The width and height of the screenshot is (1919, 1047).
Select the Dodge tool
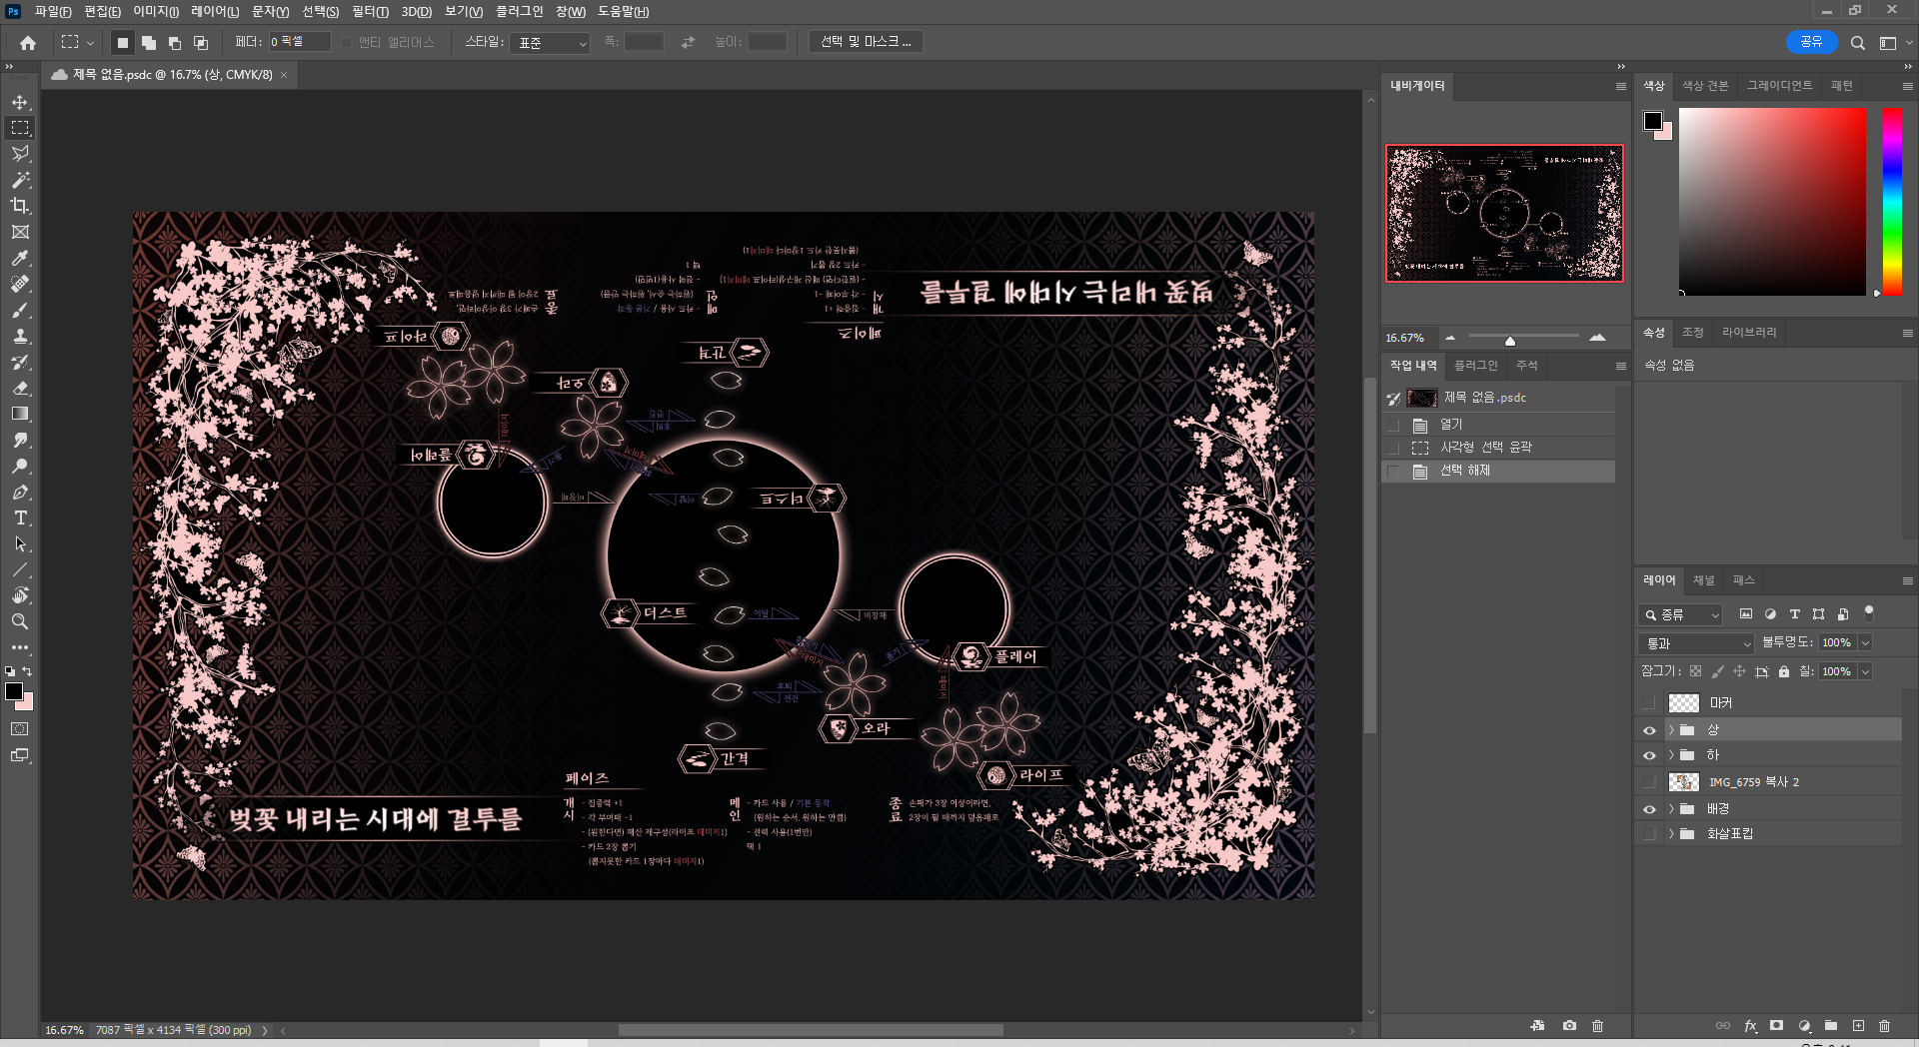click(x=20, y=466)
